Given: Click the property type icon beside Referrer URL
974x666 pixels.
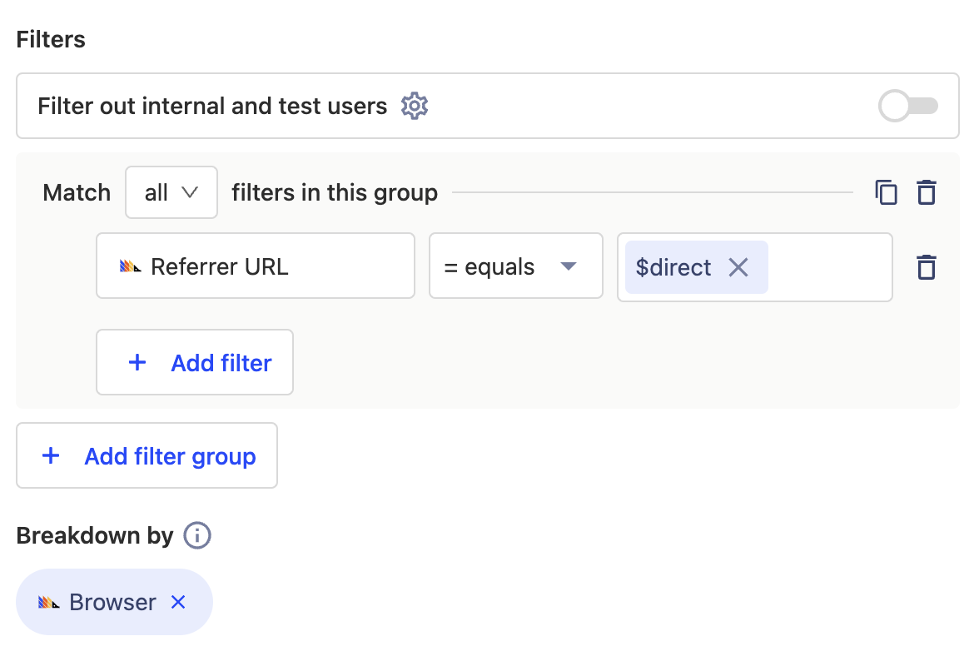Looking at the screenshot, I should click(132, 266).
